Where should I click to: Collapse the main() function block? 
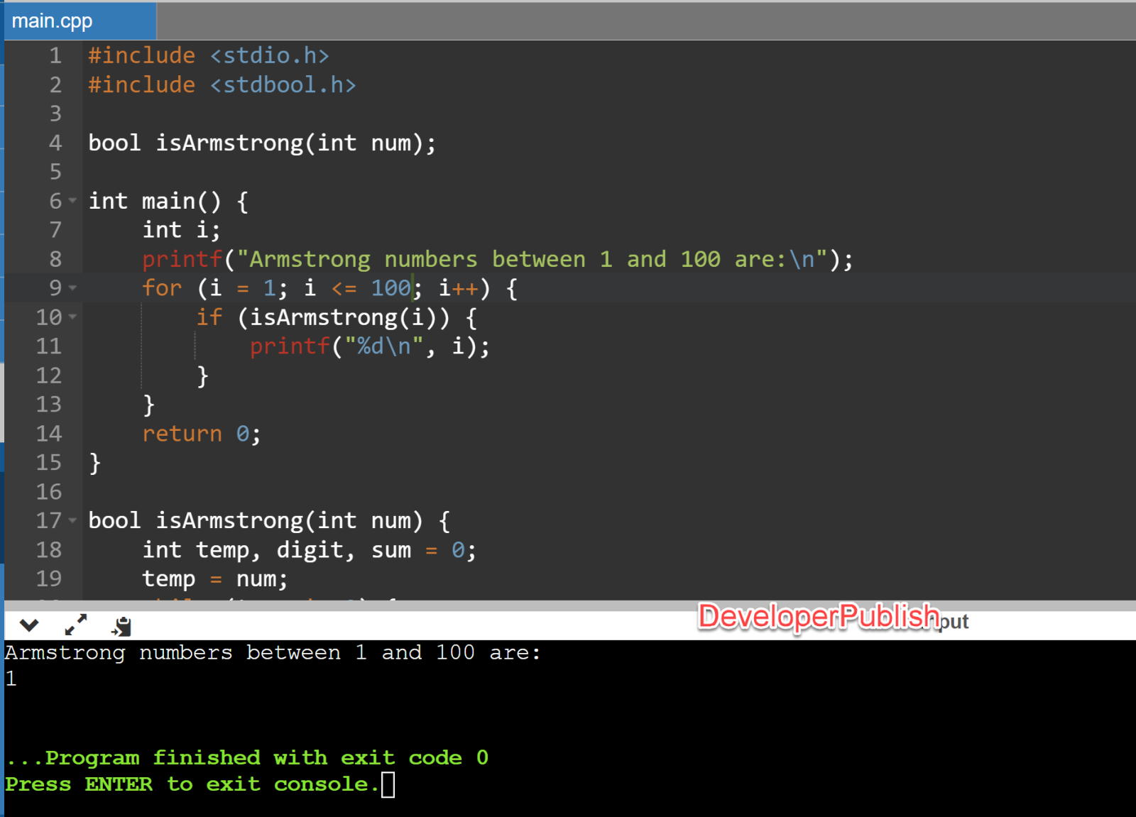pyautogui.click(x=73, y=201)
